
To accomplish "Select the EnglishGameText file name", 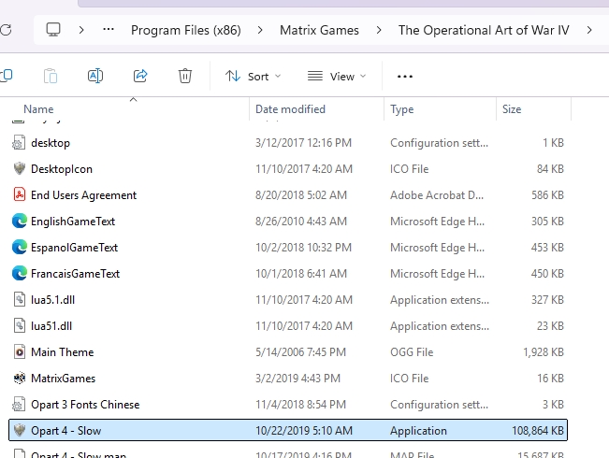I will click(73, 222).
